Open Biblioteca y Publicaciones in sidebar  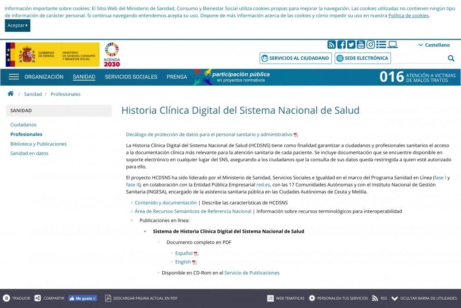pyautogui.click(x=38, y=144)
